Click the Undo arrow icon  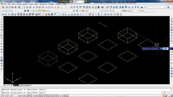pos(62,7)
